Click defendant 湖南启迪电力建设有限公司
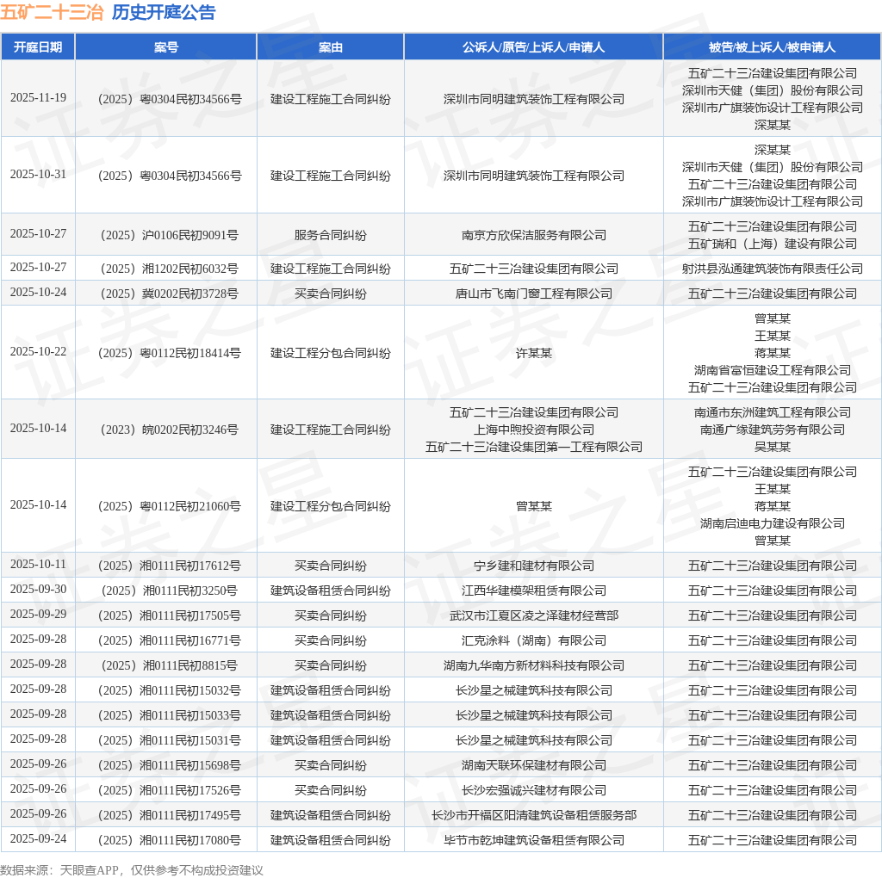Viewport: 882px width, 878px height. pyautogui.click(x=772, y=523)
